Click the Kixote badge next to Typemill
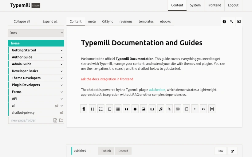252x157 pixels. [x=36, y=6]
